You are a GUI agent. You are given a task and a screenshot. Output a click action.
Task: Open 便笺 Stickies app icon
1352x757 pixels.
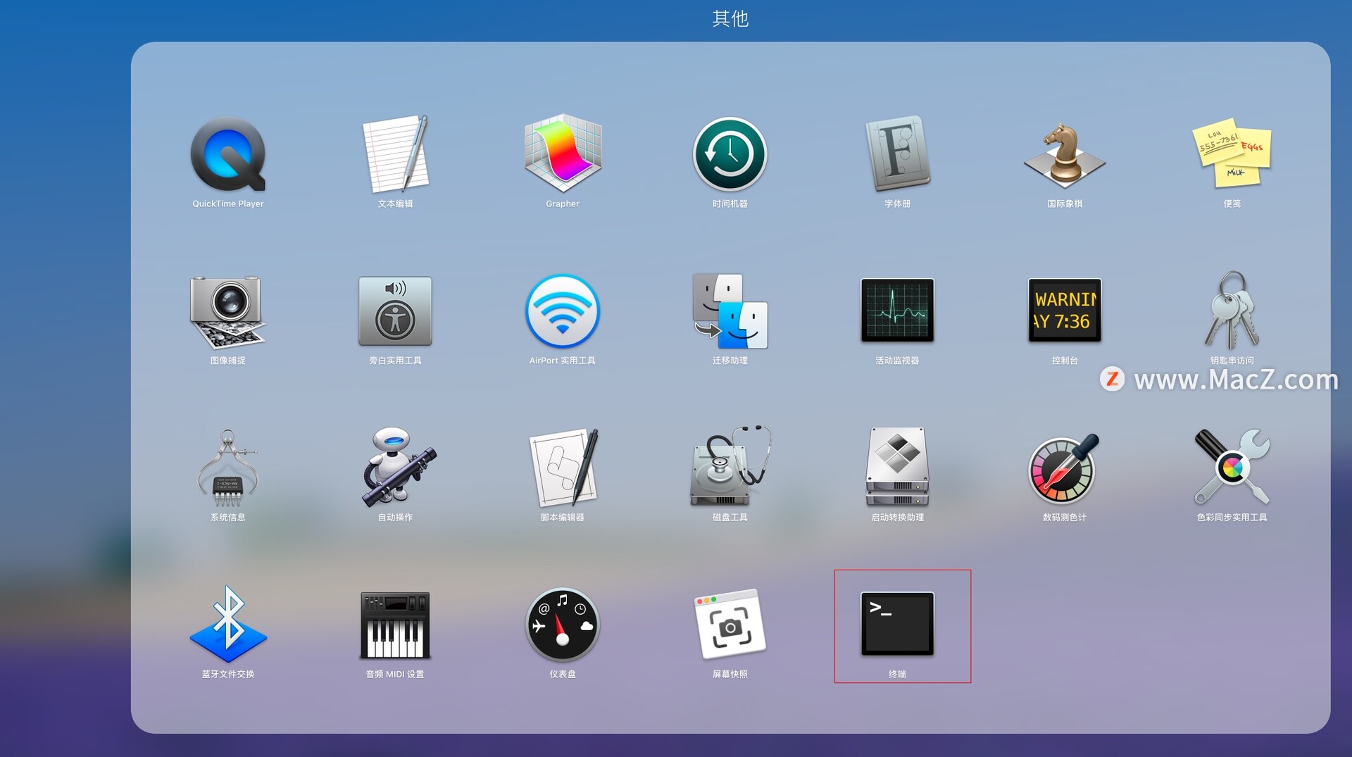coord(1232,153)
